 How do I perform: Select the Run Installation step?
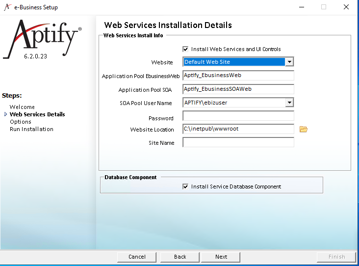[x=31, y=129]
